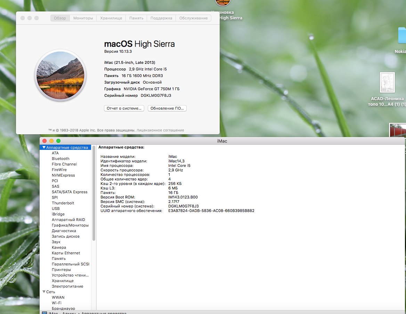The height and width of the screenshot is (314, 406).
Task: Open the Обслуживание tab
Action: pos(193,18)
